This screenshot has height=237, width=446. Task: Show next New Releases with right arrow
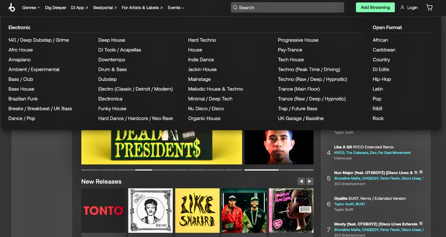(310, 181)
